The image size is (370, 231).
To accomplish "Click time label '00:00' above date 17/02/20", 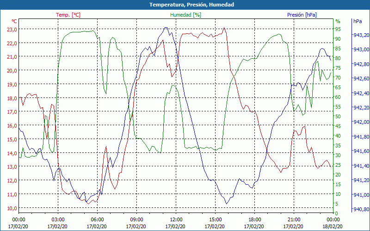I will click(x=18, y=220).
